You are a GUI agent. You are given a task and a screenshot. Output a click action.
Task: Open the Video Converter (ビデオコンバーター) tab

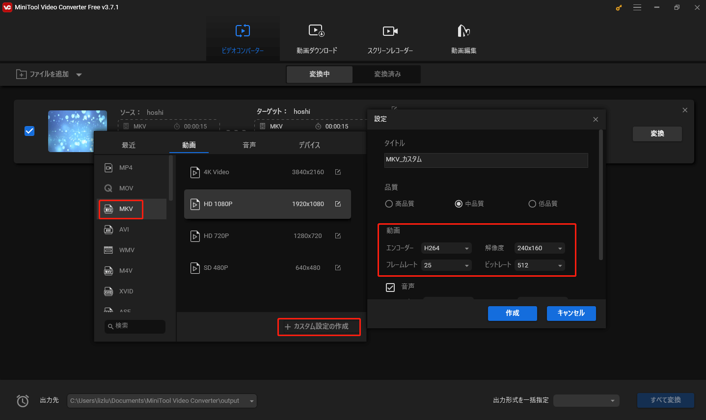pos(243,38)
